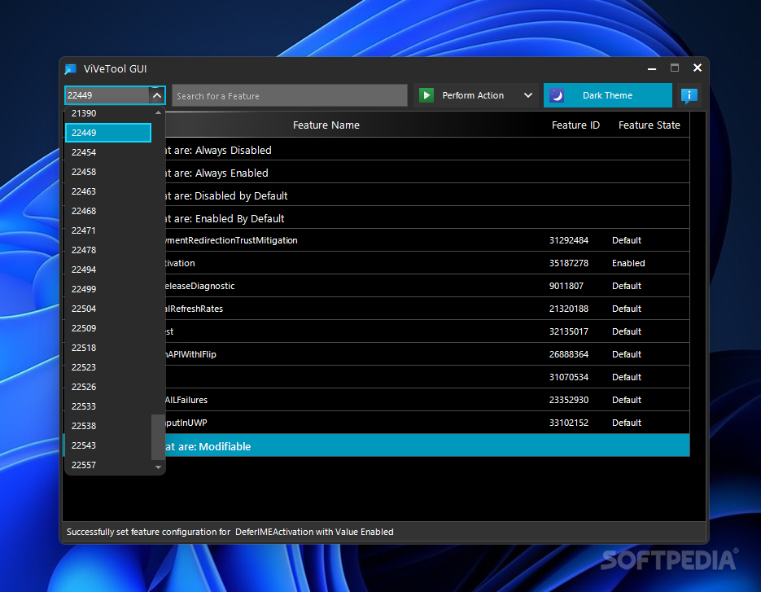The width and height of the screenshot is (761, 592).
Task: Sort by the Feature State column header
Action: 649,125
